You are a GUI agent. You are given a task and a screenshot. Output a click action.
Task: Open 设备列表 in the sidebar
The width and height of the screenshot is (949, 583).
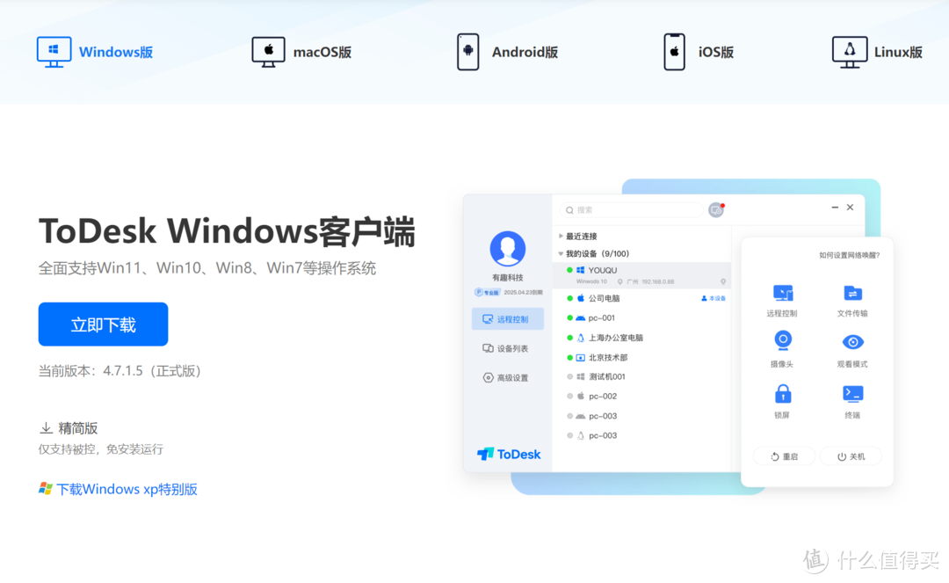point(507,348)
